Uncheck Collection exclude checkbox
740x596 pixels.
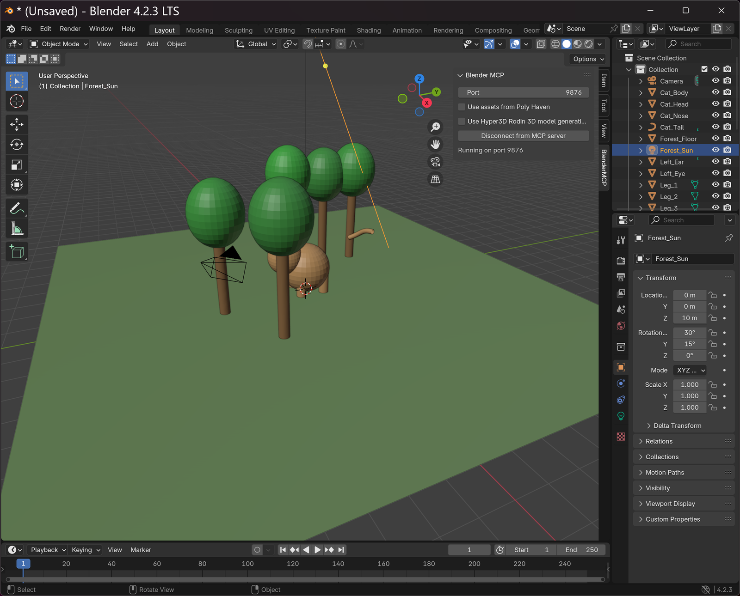coord(704,69)
